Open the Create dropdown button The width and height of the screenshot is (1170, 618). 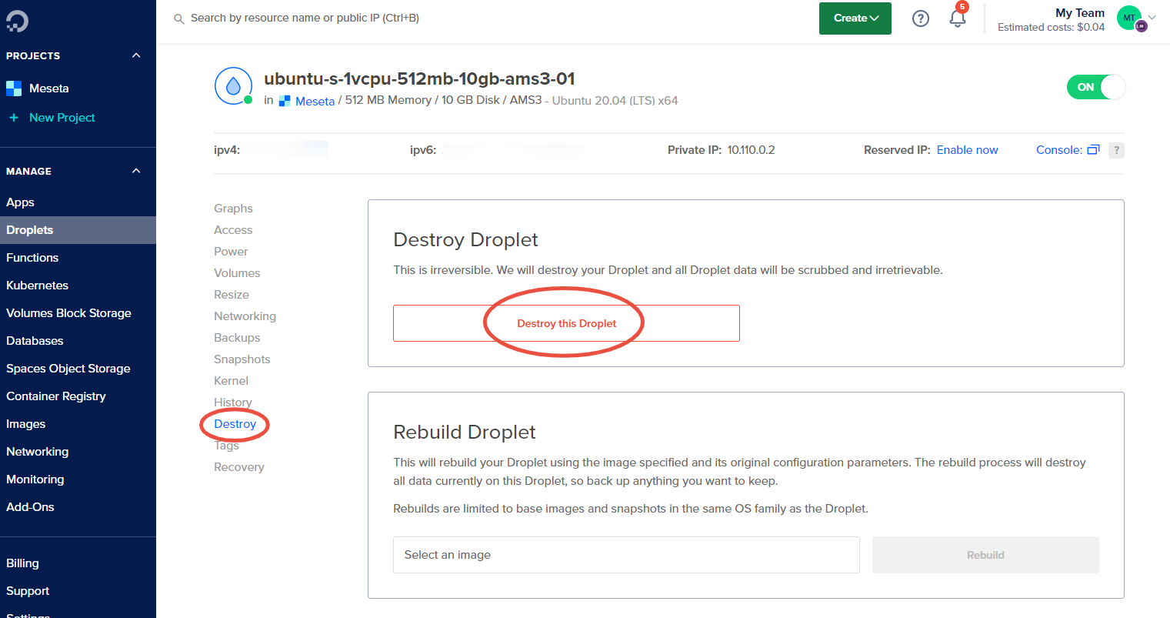point(855,18)
